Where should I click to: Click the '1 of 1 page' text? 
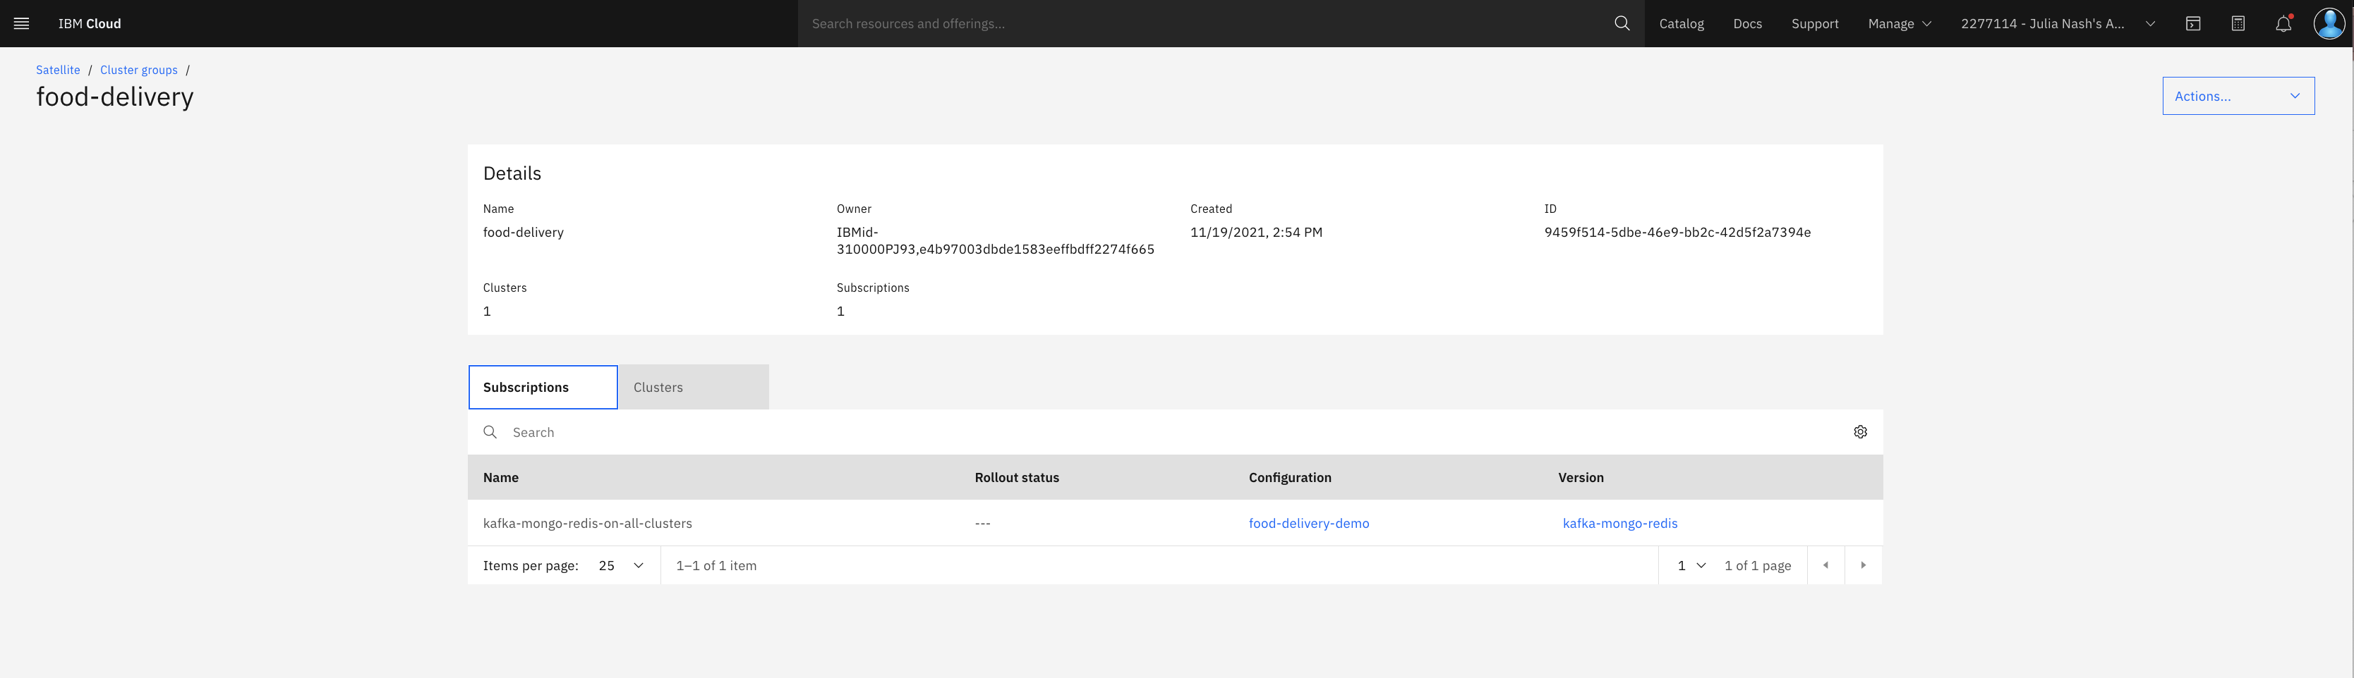click(1757, 566)
